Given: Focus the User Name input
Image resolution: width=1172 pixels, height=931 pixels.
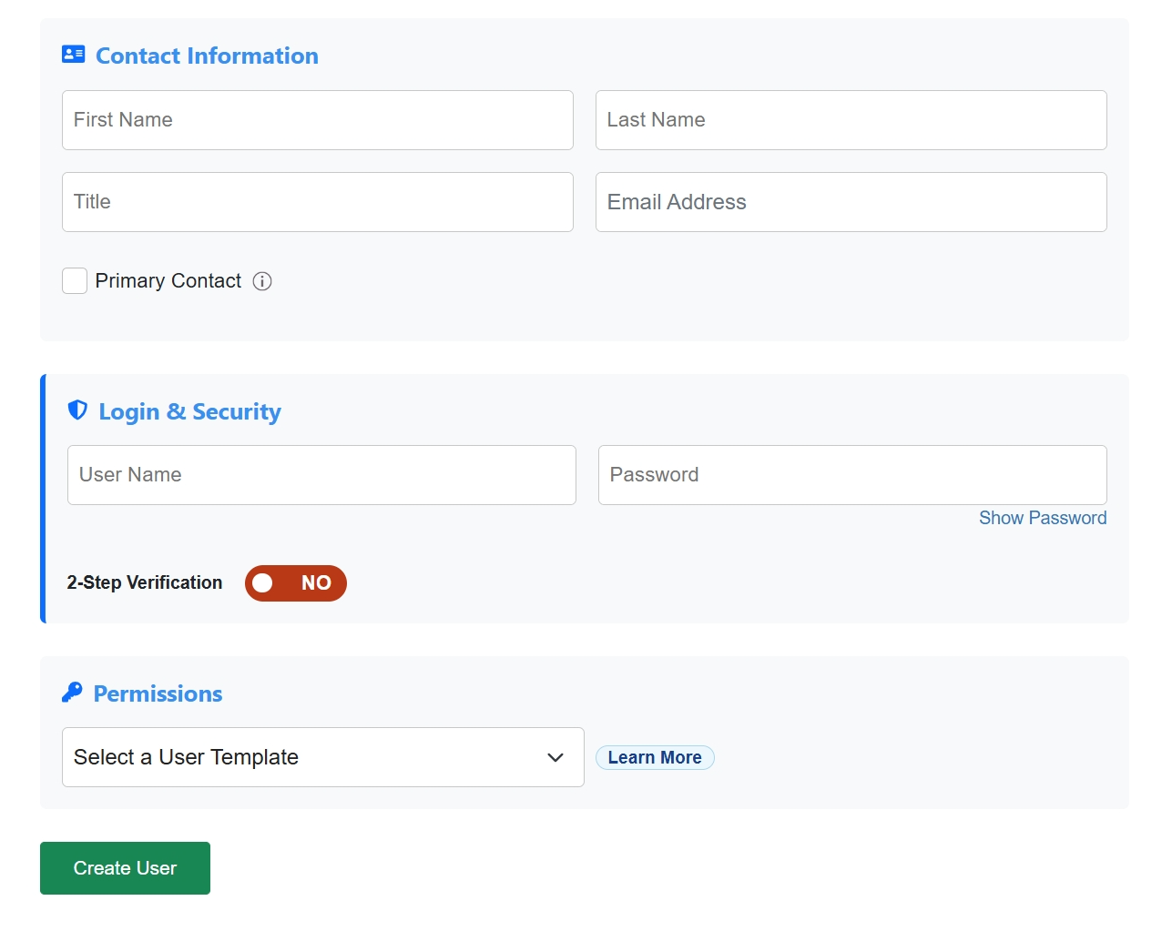Looking at the screenshot, I should coord(321,475).
